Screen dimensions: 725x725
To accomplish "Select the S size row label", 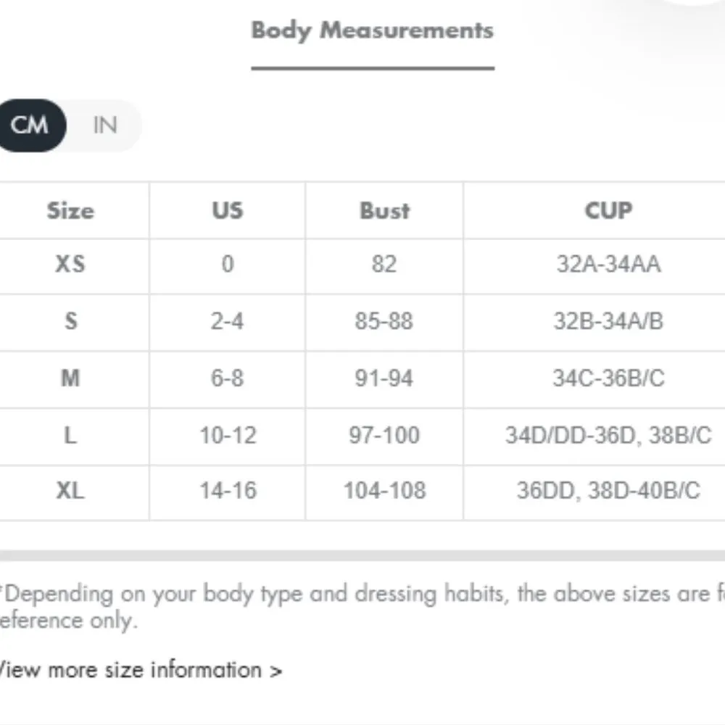I will tap(70, 320).
